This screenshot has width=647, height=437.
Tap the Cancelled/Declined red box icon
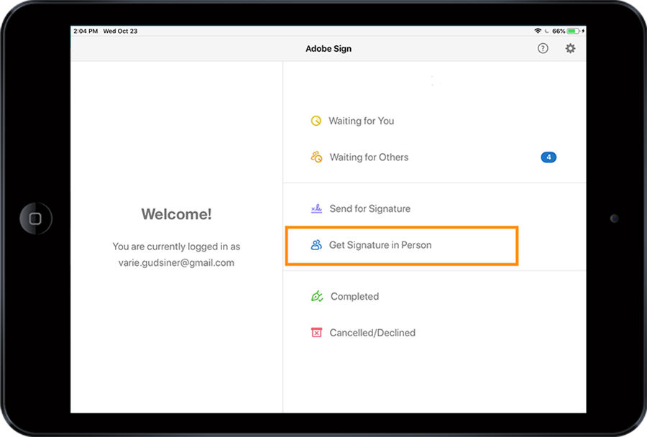316,333
